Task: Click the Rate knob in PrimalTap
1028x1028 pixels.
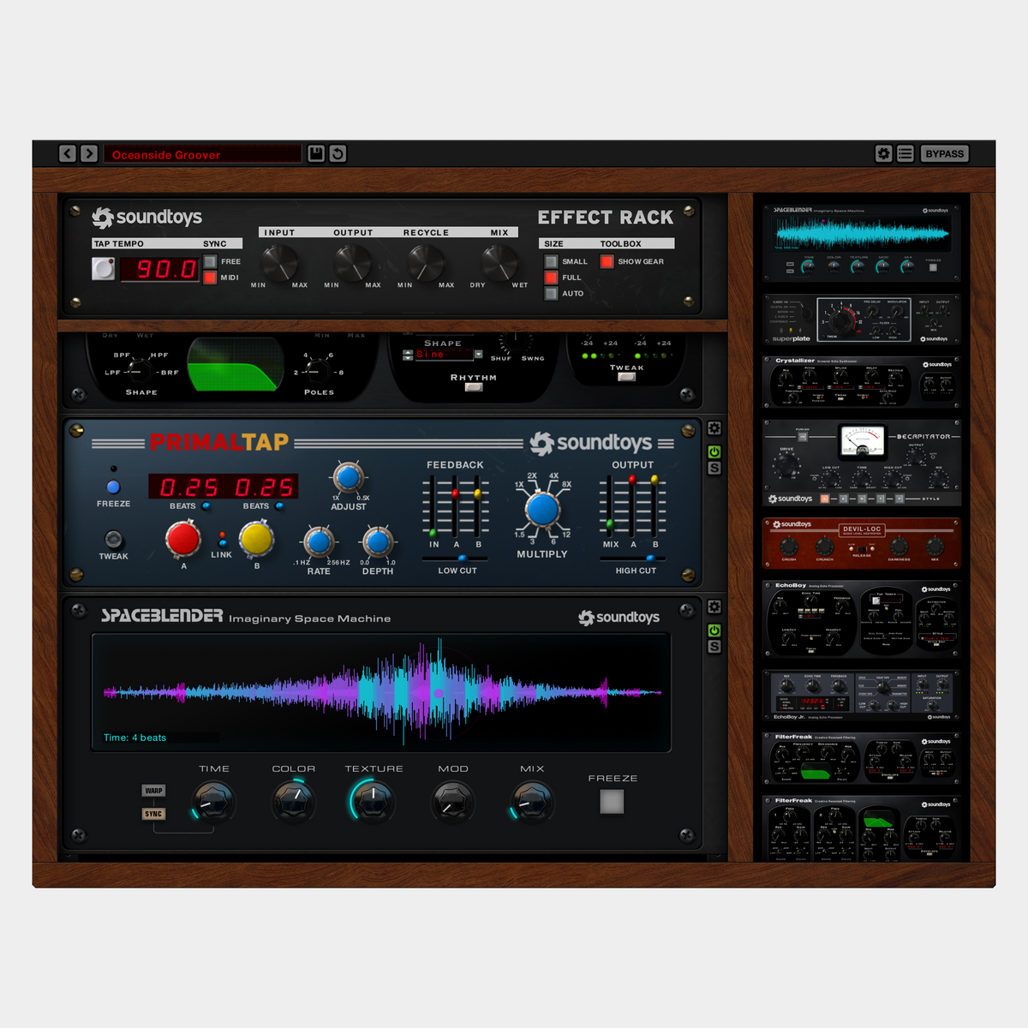Action: click(x=319, y=541)
